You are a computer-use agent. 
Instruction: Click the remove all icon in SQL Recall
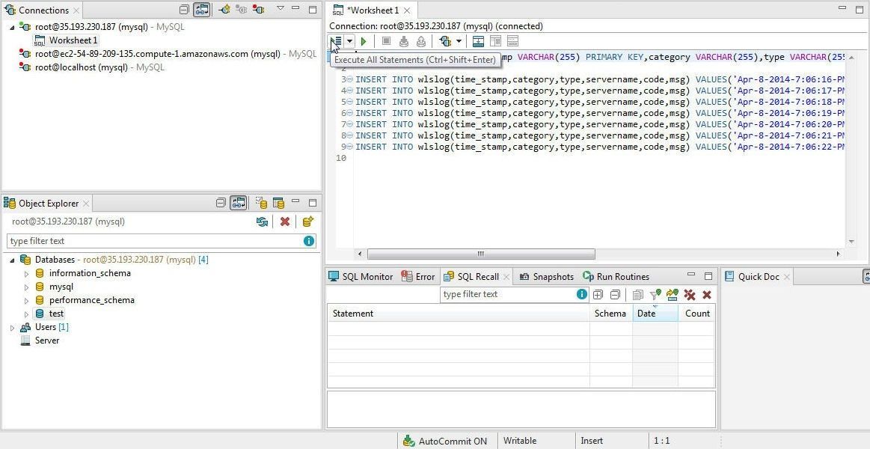tap(690, 295)
